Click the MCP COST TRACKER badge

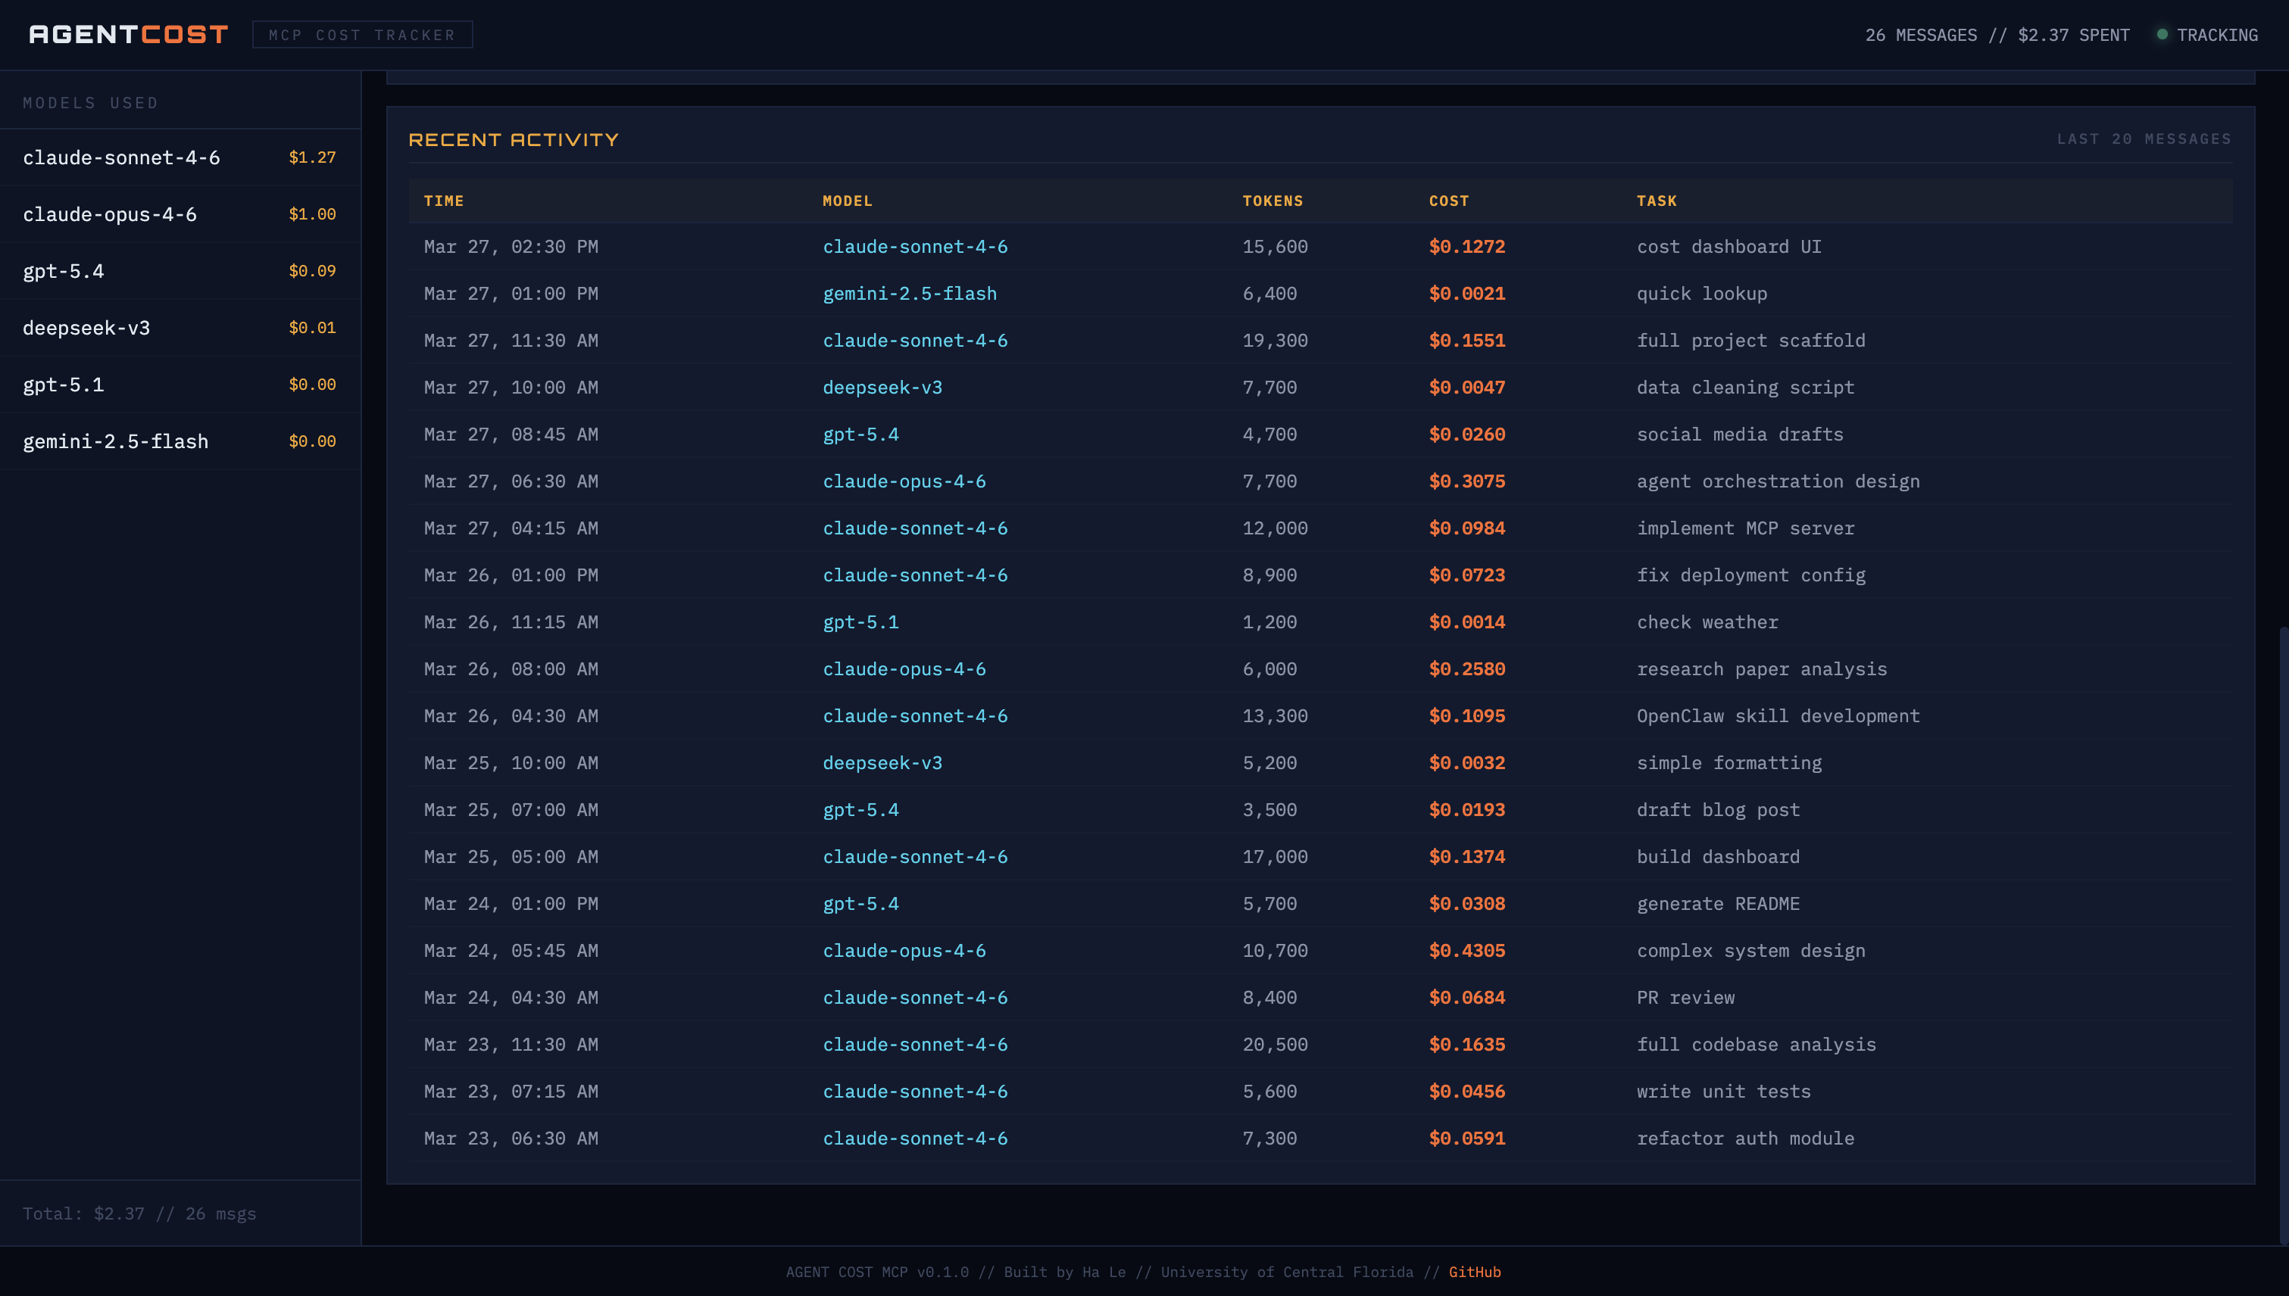[x=363, y=35]
